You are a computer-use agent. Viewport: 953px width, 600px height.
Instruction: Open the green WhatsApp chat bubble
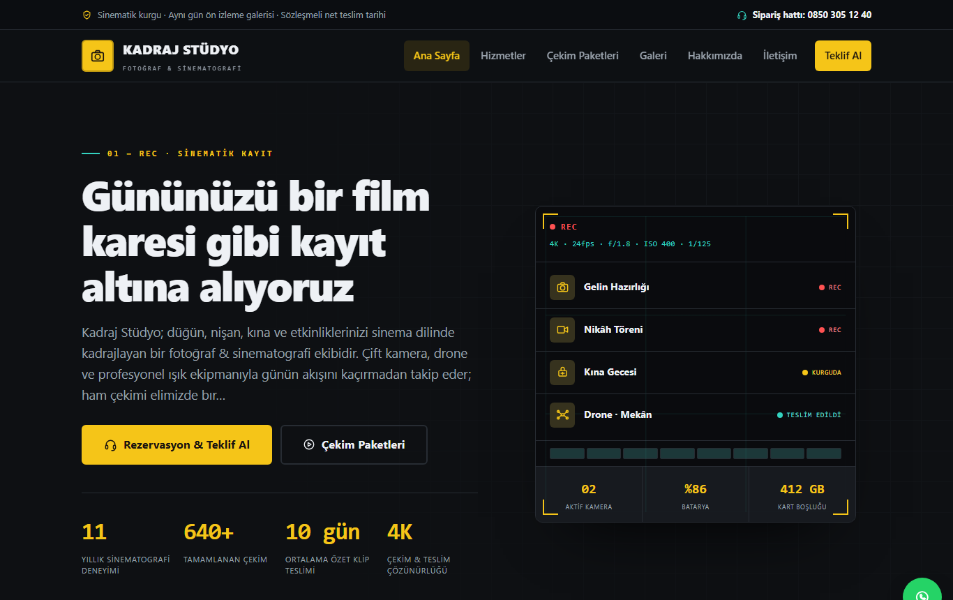point(922,590)
